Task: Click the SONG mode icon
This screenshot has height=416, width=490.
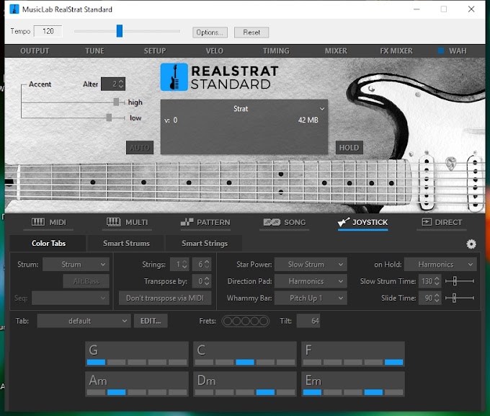Action: click(x=272, y=222)
